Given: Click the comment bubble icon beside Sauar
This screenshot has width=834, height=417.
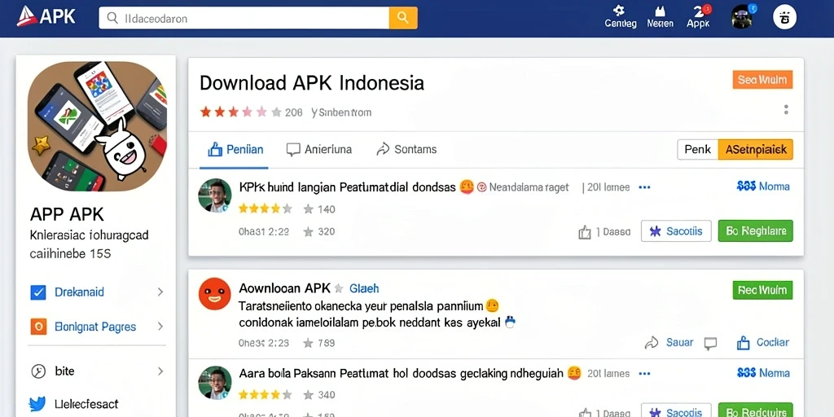Looking at the screenshot, I should coord(710,344).
